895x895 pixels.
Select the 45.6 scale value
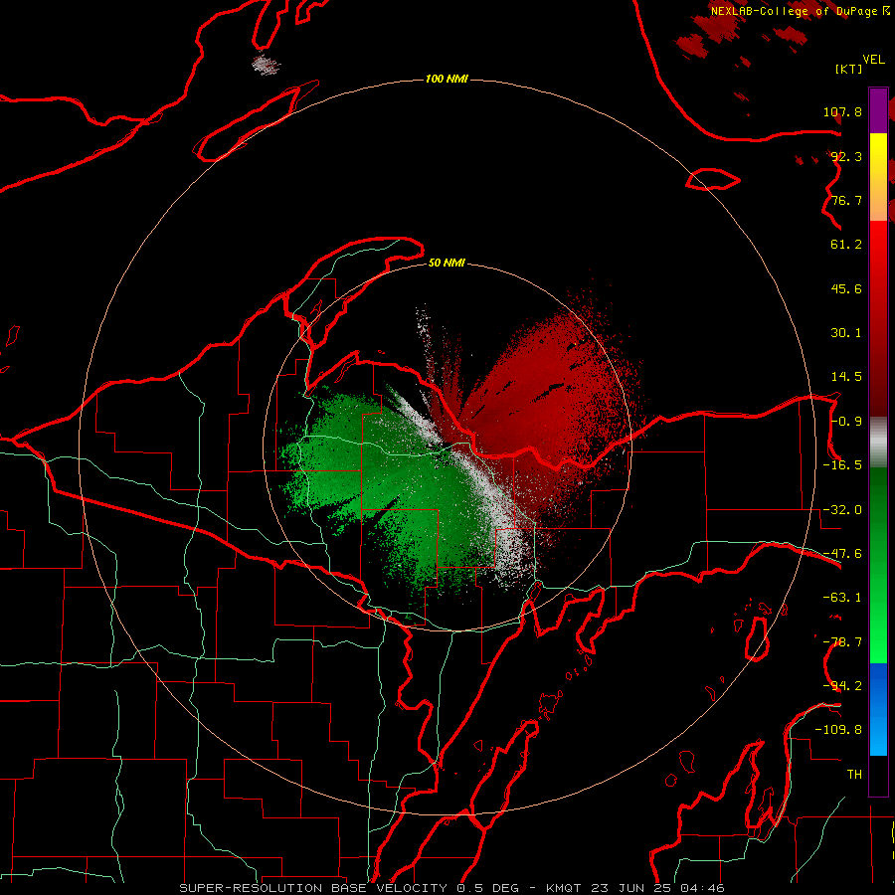pyautogui.click(x=846, y=288)
